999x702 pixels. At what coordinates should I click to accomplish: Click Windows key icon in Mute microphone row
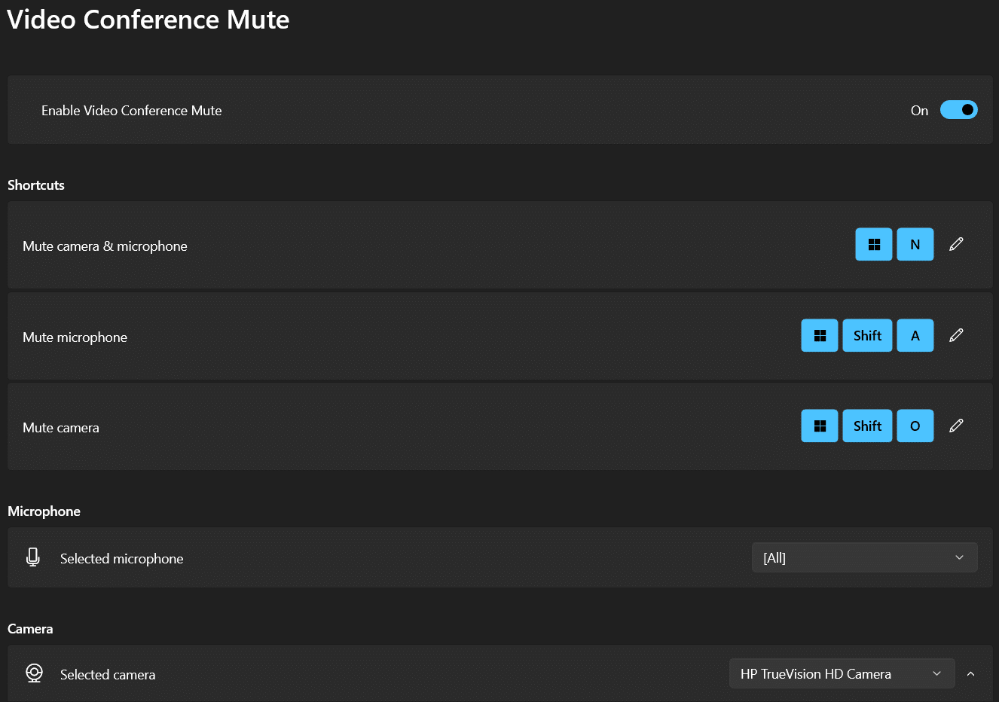[820, 335]
